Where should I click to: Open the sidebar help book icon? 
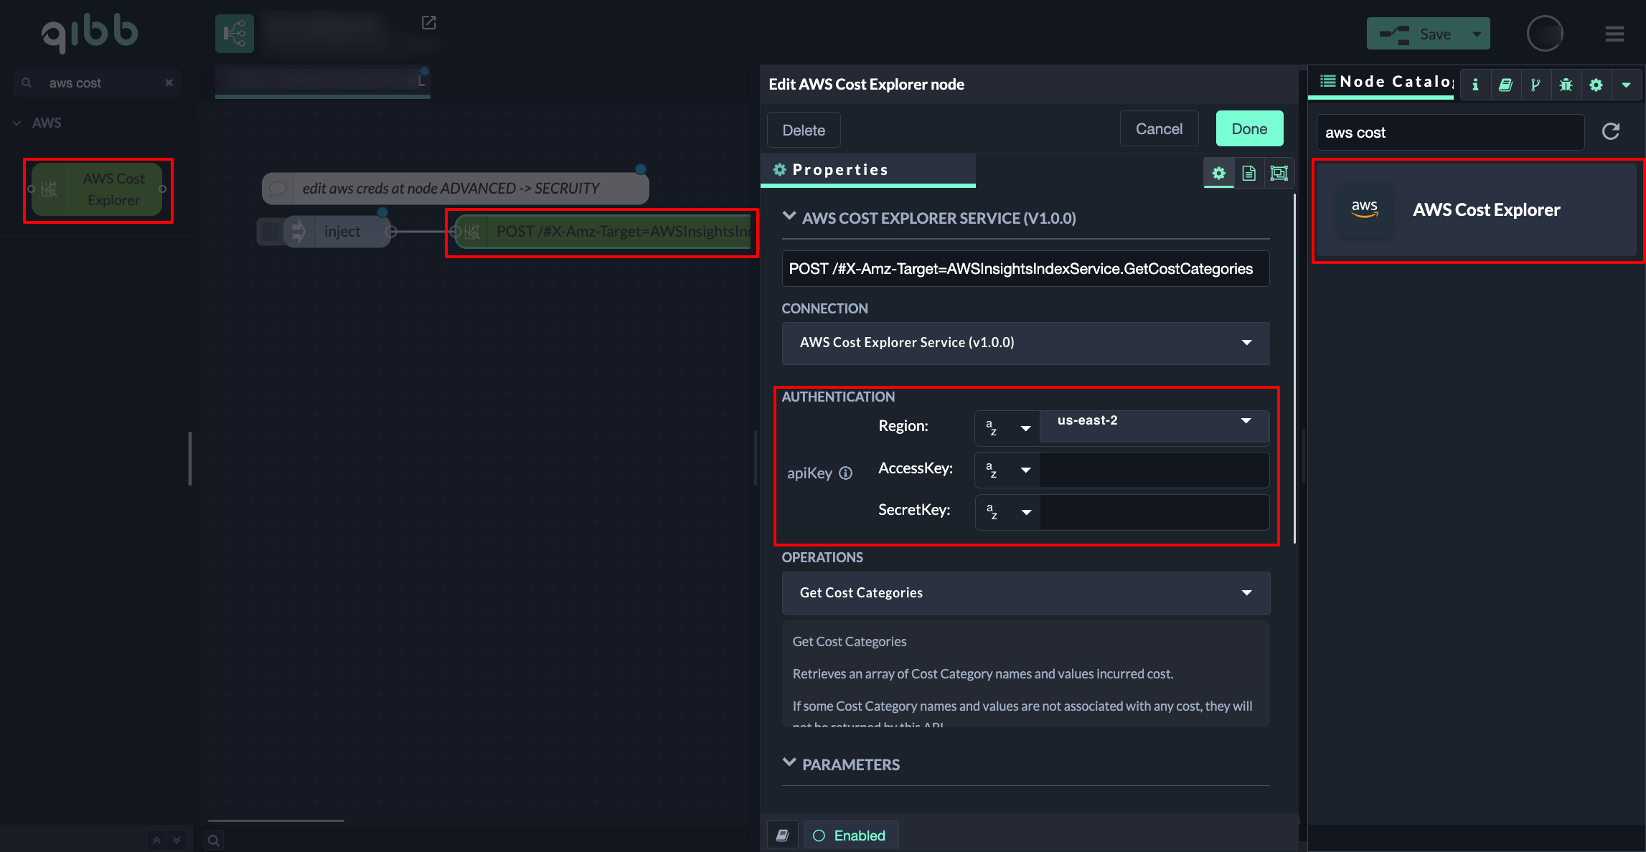(1505, 85)
